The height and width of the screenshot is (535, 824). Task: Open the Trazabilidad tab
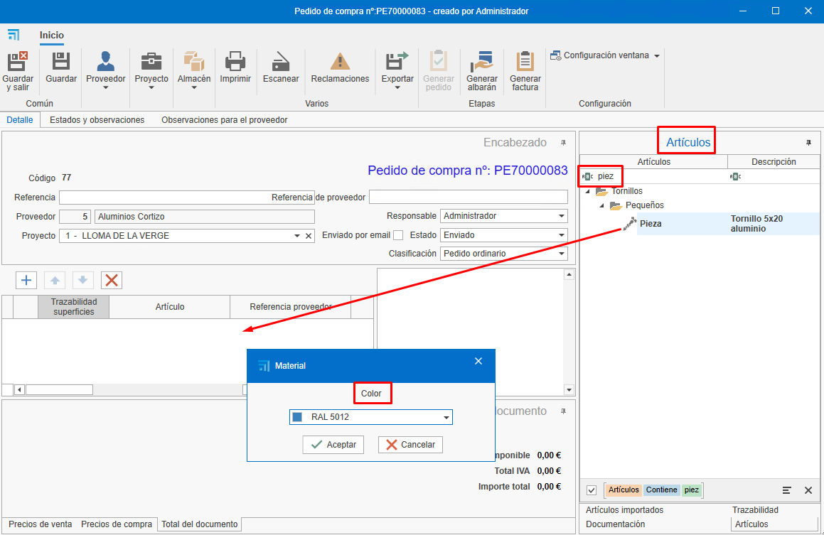(755, 510)
